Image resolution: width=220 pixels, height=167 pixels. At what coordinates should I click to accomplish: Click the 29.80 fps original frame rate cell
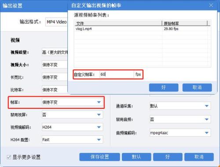click(171, 29)
